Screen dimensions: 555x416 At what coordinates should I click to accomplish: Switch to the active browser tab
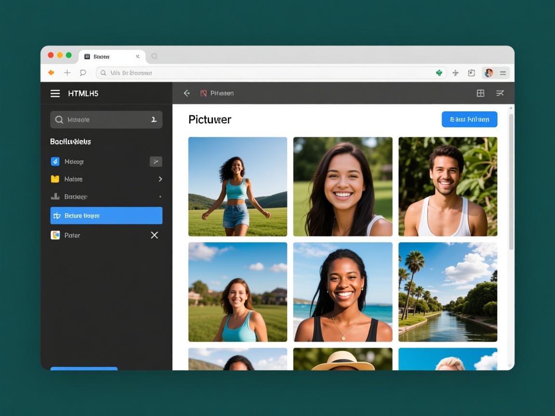(x=106, y=57)
